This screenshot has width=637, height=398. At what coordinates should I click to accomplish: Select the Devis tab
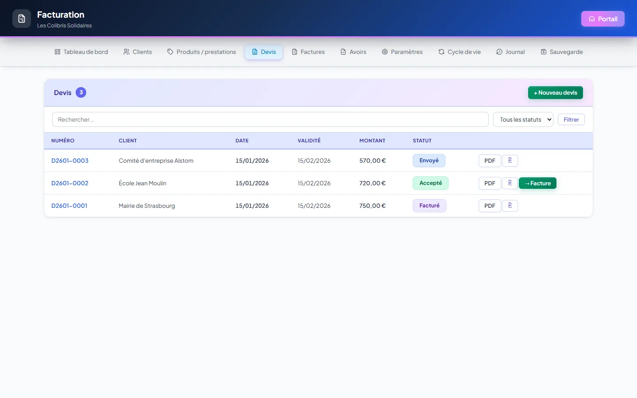pyautogui.click(x=264, y=52)
